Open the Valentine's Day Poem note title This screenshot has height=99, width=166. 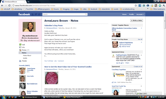coord(53,26)
